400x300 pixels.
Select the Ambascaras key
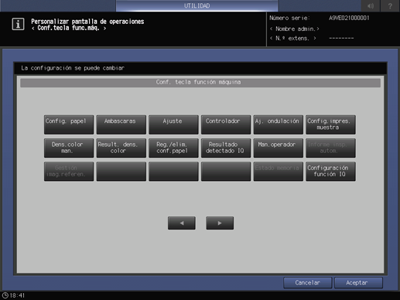(x=121, y=124)
